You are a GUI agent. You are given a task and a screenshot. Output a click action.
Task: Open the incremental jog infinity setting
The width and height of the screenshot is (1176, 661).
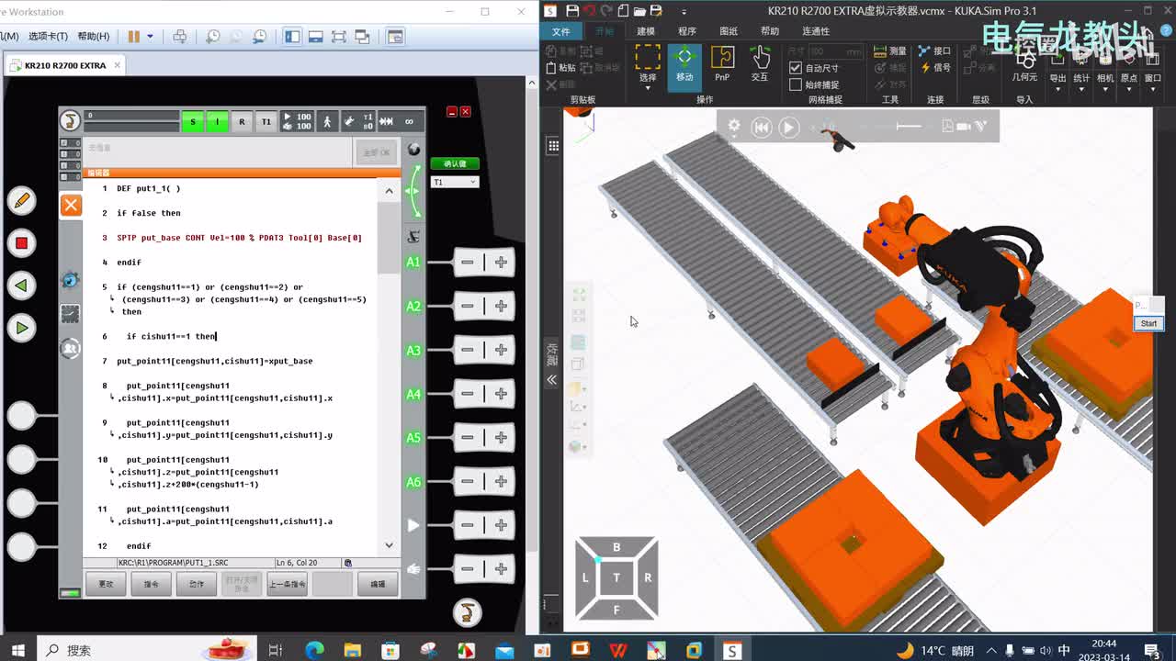[409, 121]
